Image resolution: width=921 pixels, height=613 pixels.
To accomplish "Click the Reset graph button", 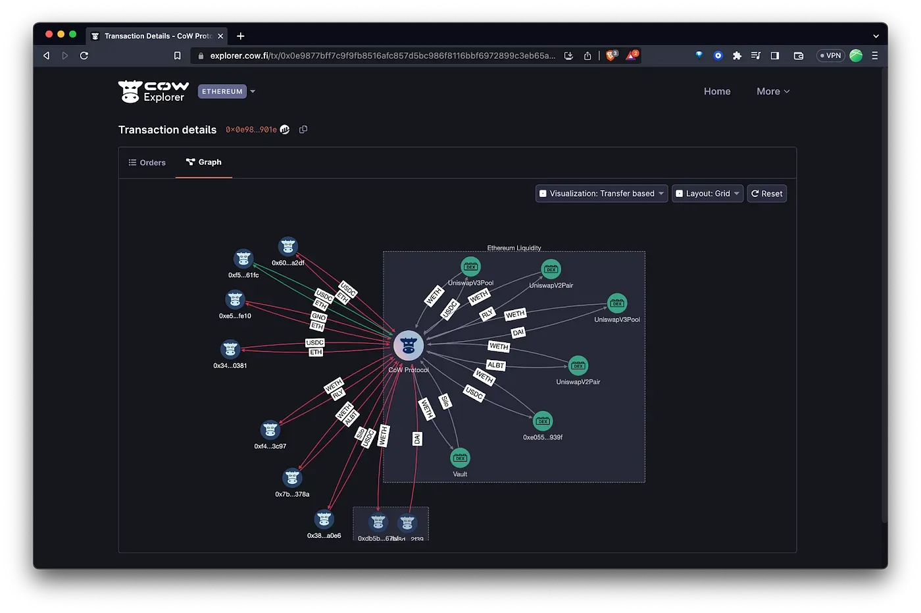I will tap(767, 194).
